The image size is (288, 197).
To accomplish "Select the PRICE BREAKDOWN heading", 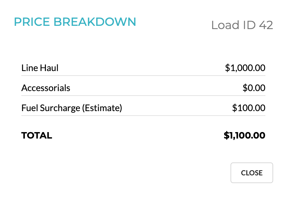I will pos(75,22).
